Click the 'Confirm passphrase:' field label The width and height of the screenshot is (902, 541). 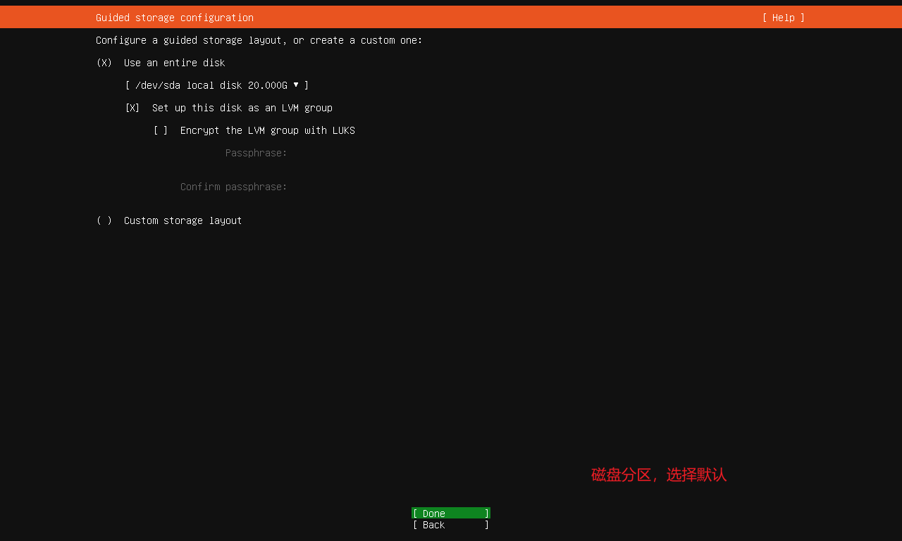tap(233, 187)
